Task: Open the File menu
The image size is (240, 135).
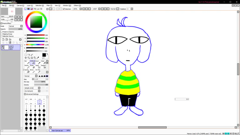Action: tap(4, 6)
